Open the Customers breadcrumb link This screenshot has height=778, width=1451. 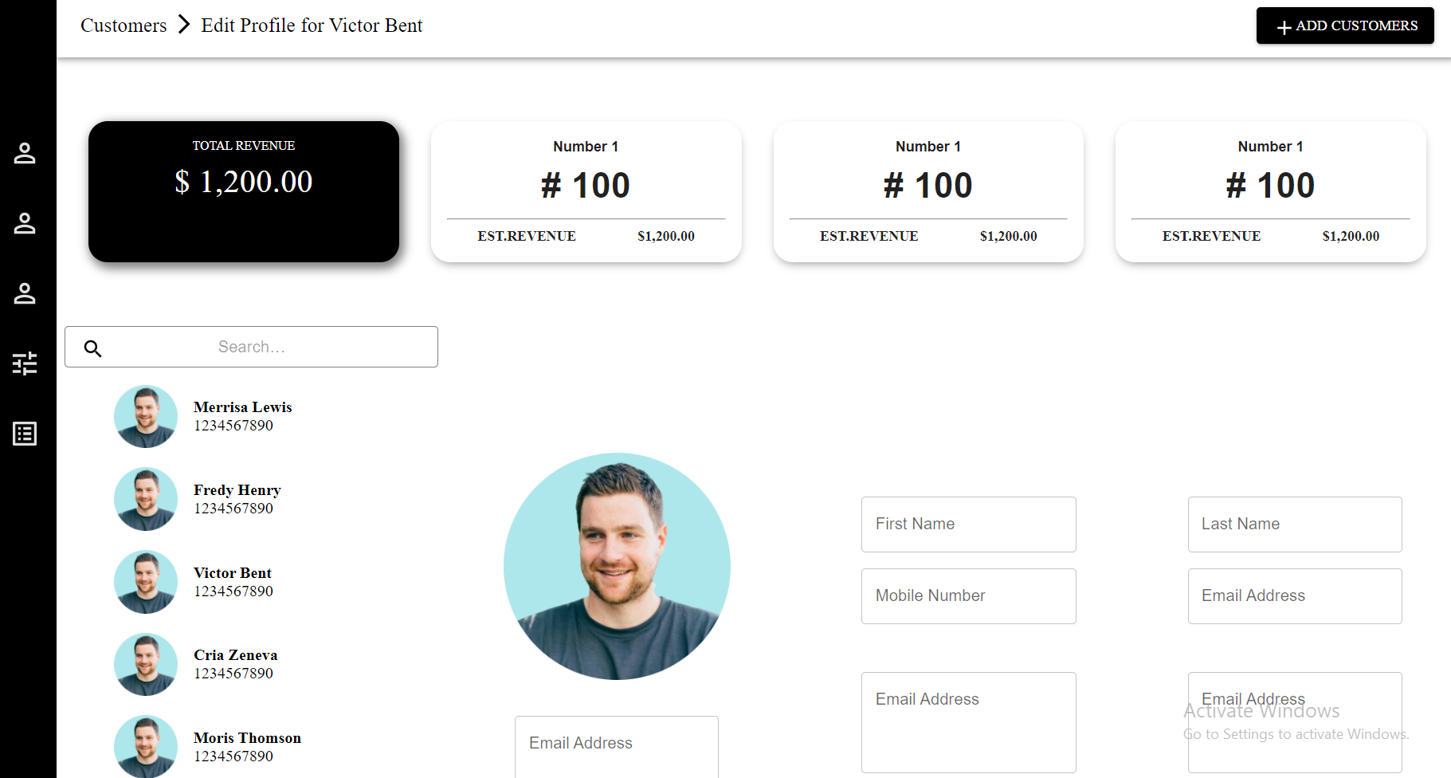coord(123,25)
